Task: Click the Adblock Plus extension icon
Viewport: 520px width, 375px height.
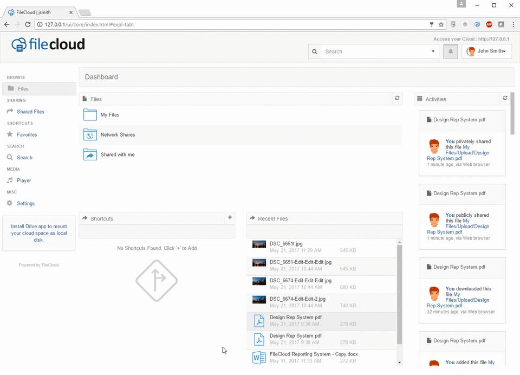Action: [x=489, y=24]
